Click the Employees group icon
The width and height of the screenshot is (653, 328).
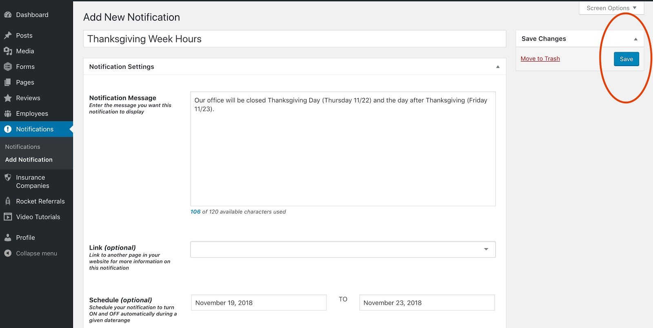point(8,113)
